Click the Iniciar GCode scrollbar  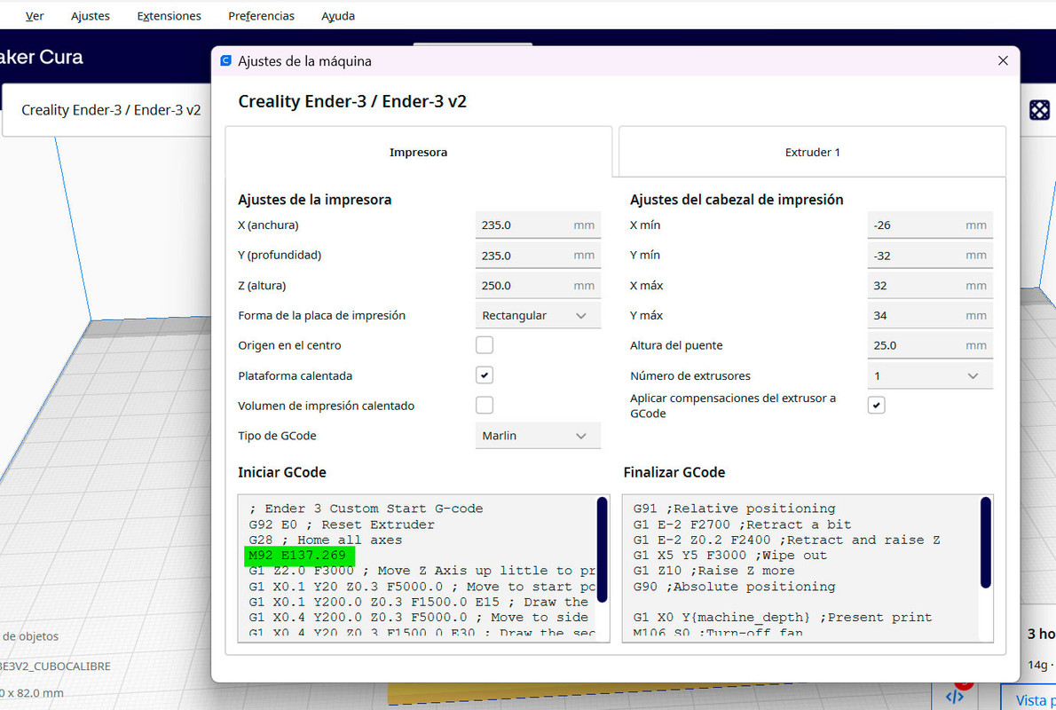(x=602, y=549)
